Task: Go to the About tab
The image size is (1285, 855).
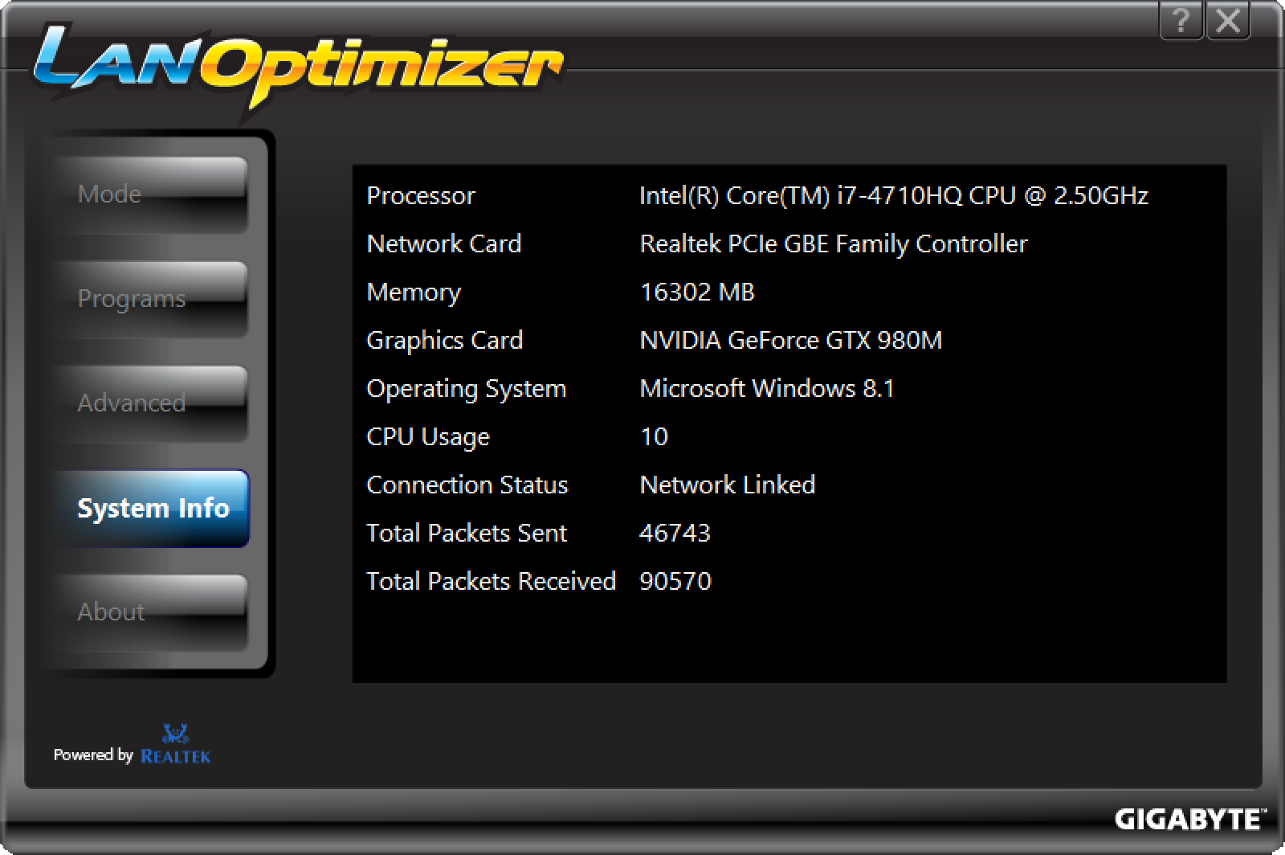Action: click(152, 612)
